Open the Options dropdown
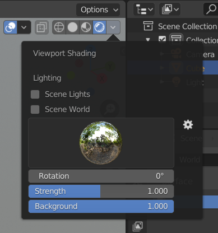The height and width of the screenshot is (233, 218). (x=98, y=10)
